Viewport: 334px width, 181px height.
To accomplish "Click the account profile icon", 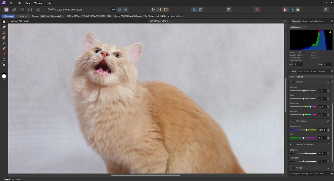I will coord(326,10).
